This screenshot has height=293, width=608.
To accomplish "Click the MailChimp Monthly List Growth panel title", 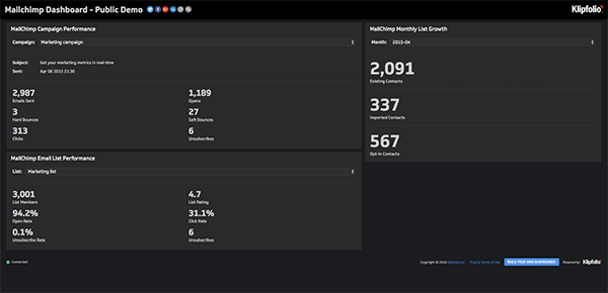I will point(408,29).
